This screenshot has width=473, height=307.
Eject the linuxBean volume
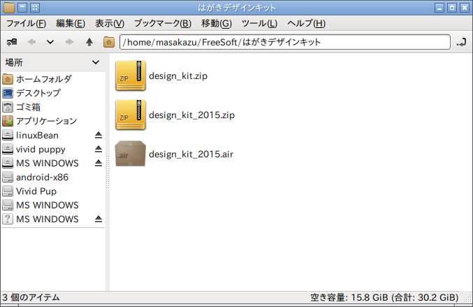click(x=99, y=135)
